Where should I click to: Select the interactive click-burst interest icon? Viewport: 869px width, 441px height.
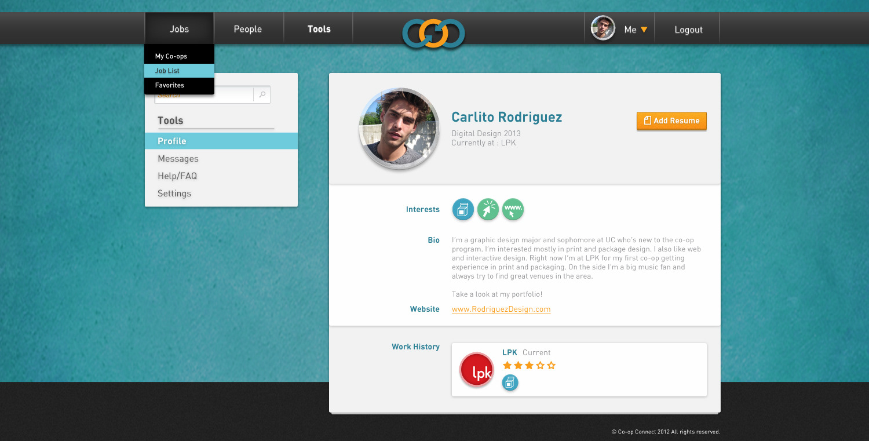click(488, 209)
